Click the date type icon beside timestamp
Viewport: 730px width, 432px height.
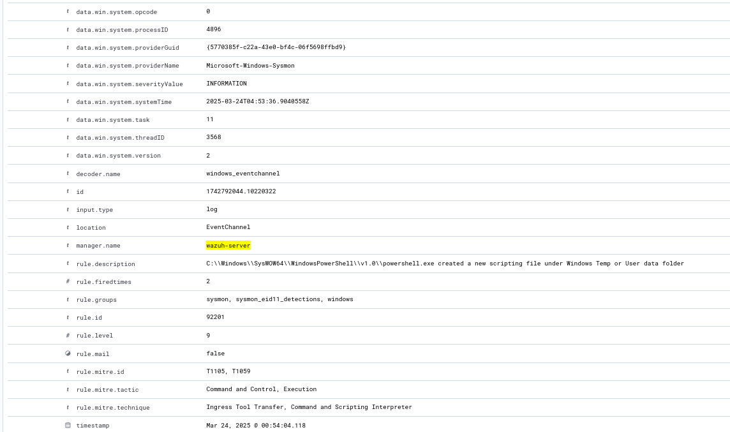pos(68,425)
